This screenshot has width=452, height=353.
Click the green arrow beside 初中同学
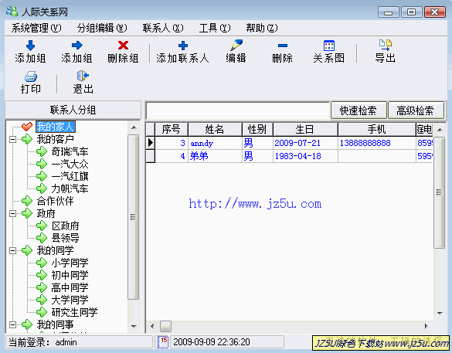coord(42,275)
